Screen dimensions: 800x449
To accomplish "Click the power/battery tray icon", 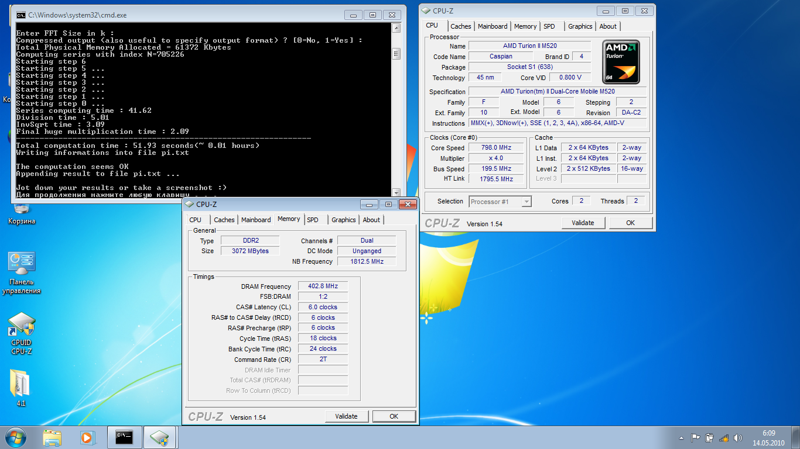I will (710, 437).
